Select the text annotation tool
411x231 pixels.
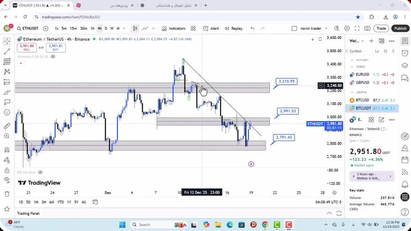coord(7,102)
